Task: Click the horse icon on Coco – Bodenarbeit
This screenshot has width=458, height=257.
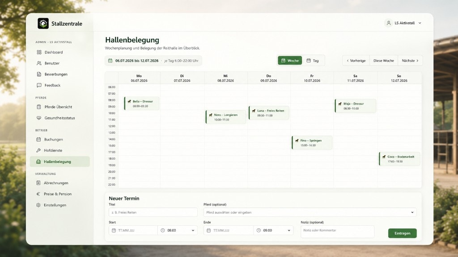Action: (384, 157)
